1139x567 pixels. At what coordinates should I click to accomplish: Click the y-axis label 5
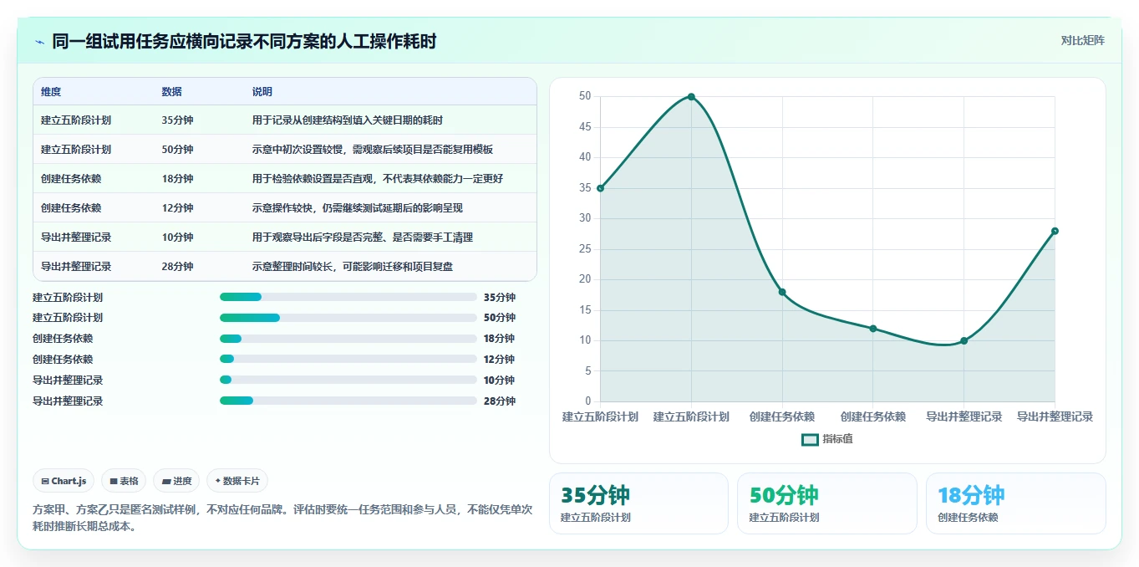click(587, 371)
